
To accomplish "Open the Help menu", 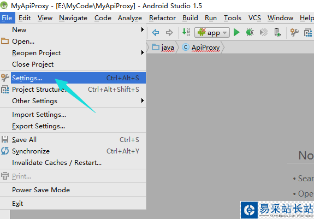I will pyautogui.click(x=306, y=18).
